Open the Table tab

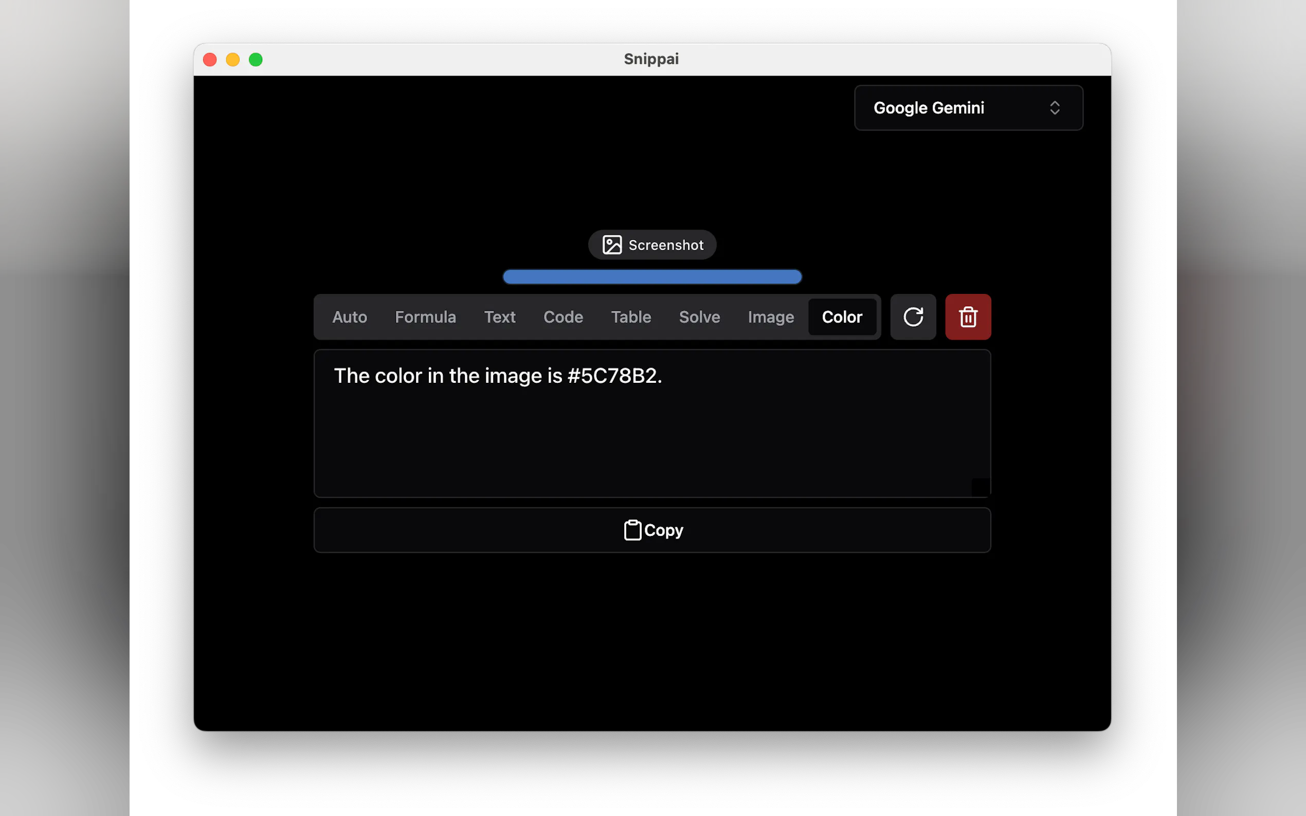pos(630,317)
